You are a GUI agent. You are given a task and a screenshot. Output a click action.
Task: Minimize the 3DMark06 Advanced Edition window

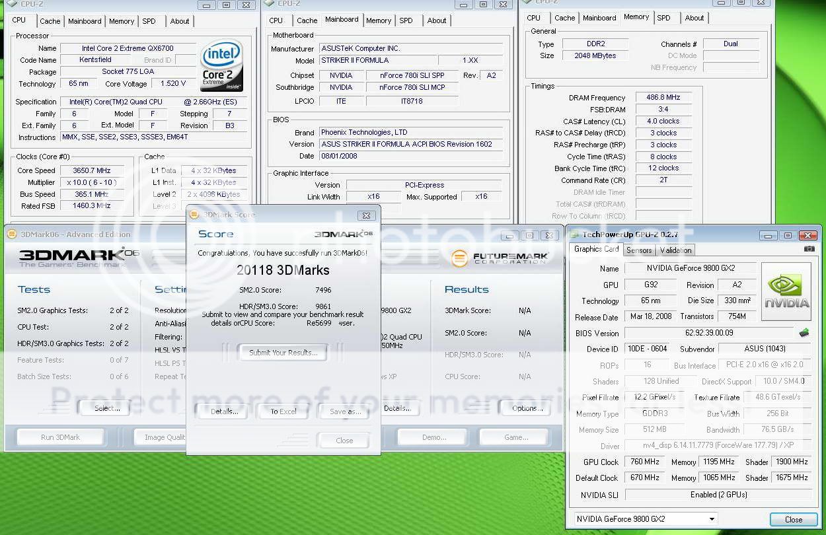click(x=510, y=235)
